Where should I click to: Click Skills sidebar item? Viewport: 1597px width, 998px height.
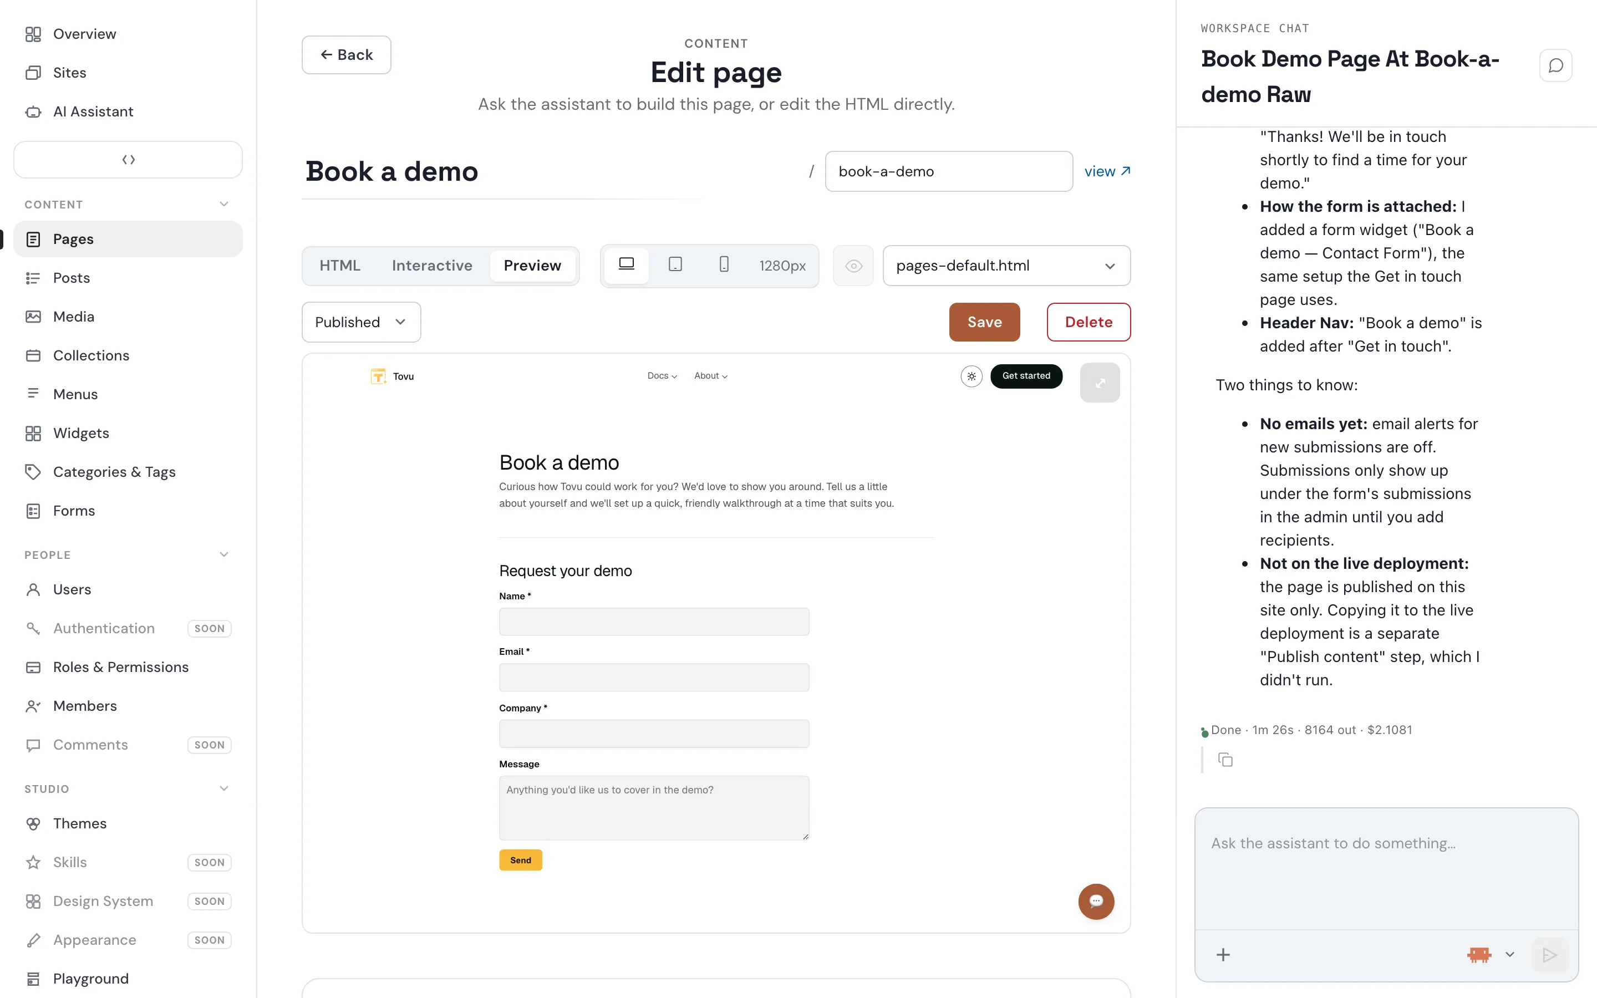(128, 862)
